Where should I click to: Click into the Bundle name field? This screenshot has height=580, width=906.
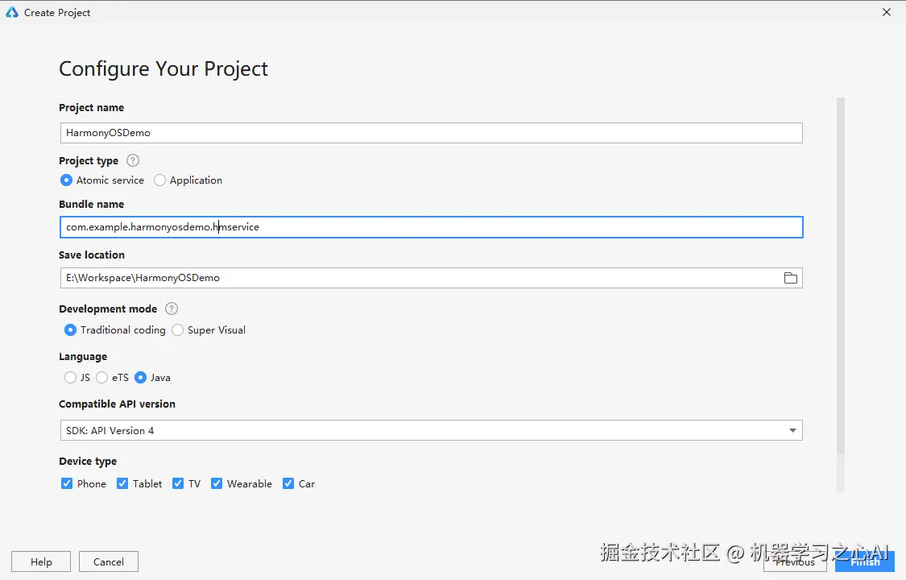431,227
